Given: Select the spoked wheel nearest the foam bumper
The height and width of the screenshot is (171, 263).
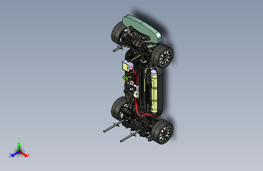Looking at the screenshot, I should (163, 56).
